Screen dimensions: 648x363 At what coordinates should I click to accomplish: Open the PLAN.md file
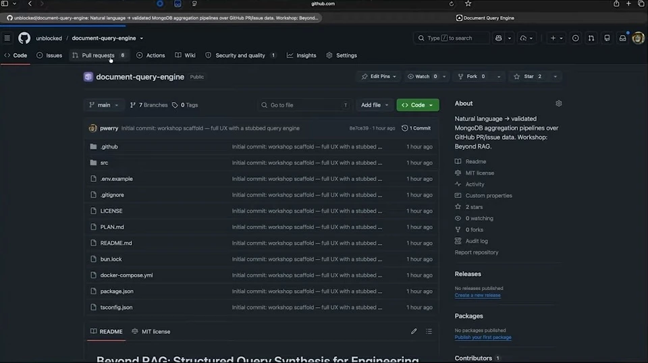tap(112, 227)
